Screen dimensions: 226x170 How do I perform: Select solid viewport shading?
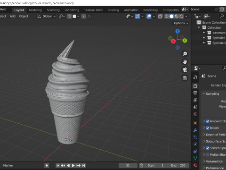(171, 17)
